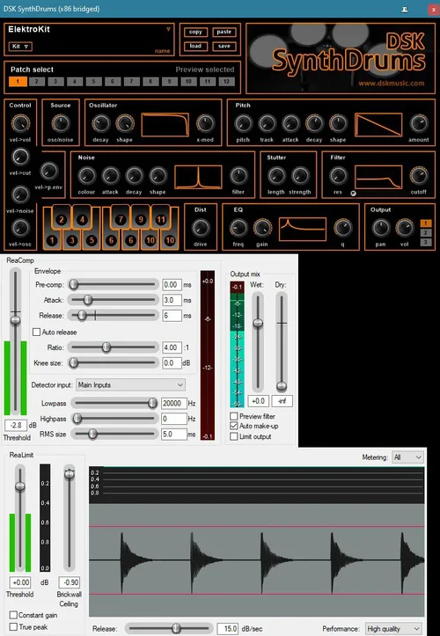The image size is (440, 636).
Task: Open the www.dskmusic.com link
Action: [391, 84]
